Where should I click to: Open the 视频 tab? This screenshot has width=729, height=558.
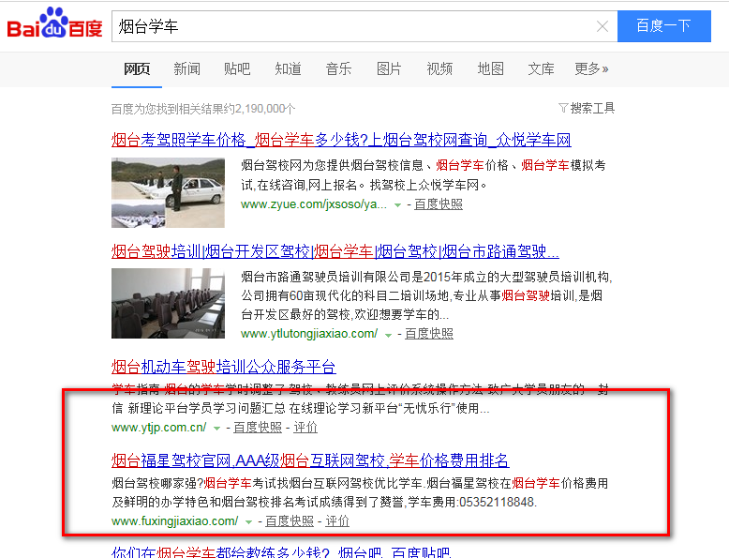(x=439, y=68)
